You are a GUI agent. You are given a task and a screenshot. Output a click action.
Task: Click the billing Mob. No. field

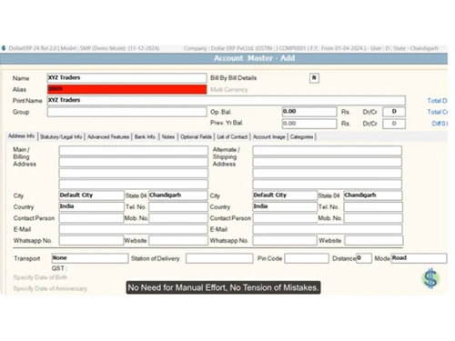178,218
